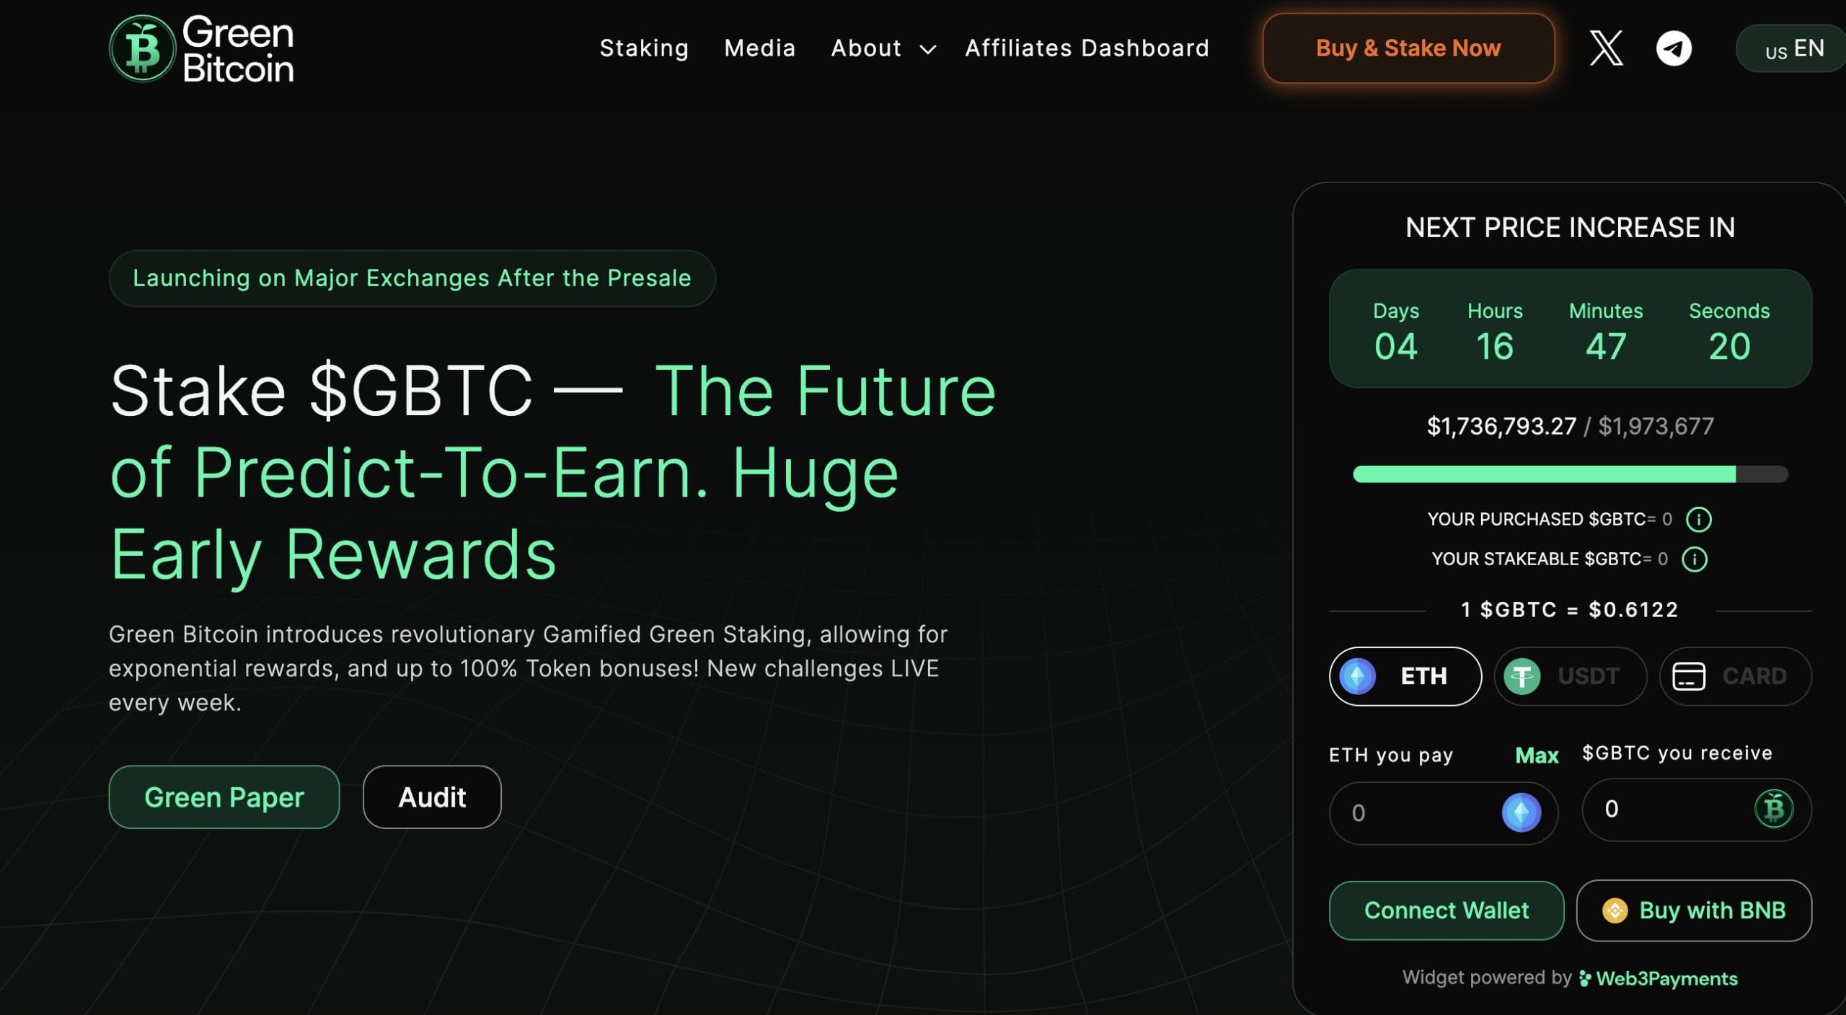Select ETH as payment method

pyautogui.click(x=1405, y=676)
